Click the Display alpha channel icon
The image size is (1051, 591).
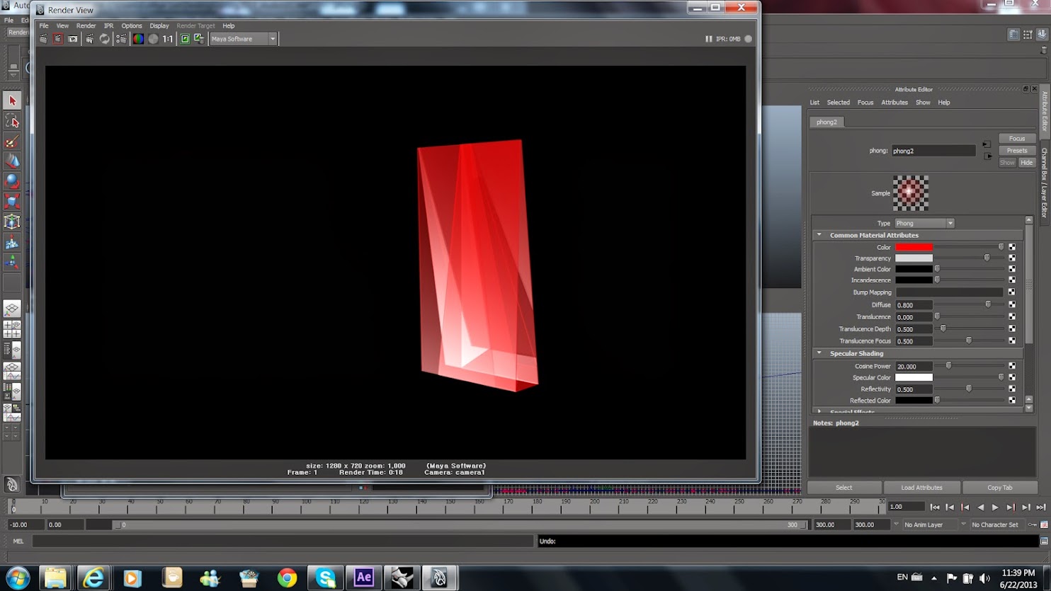click(153, 39)
